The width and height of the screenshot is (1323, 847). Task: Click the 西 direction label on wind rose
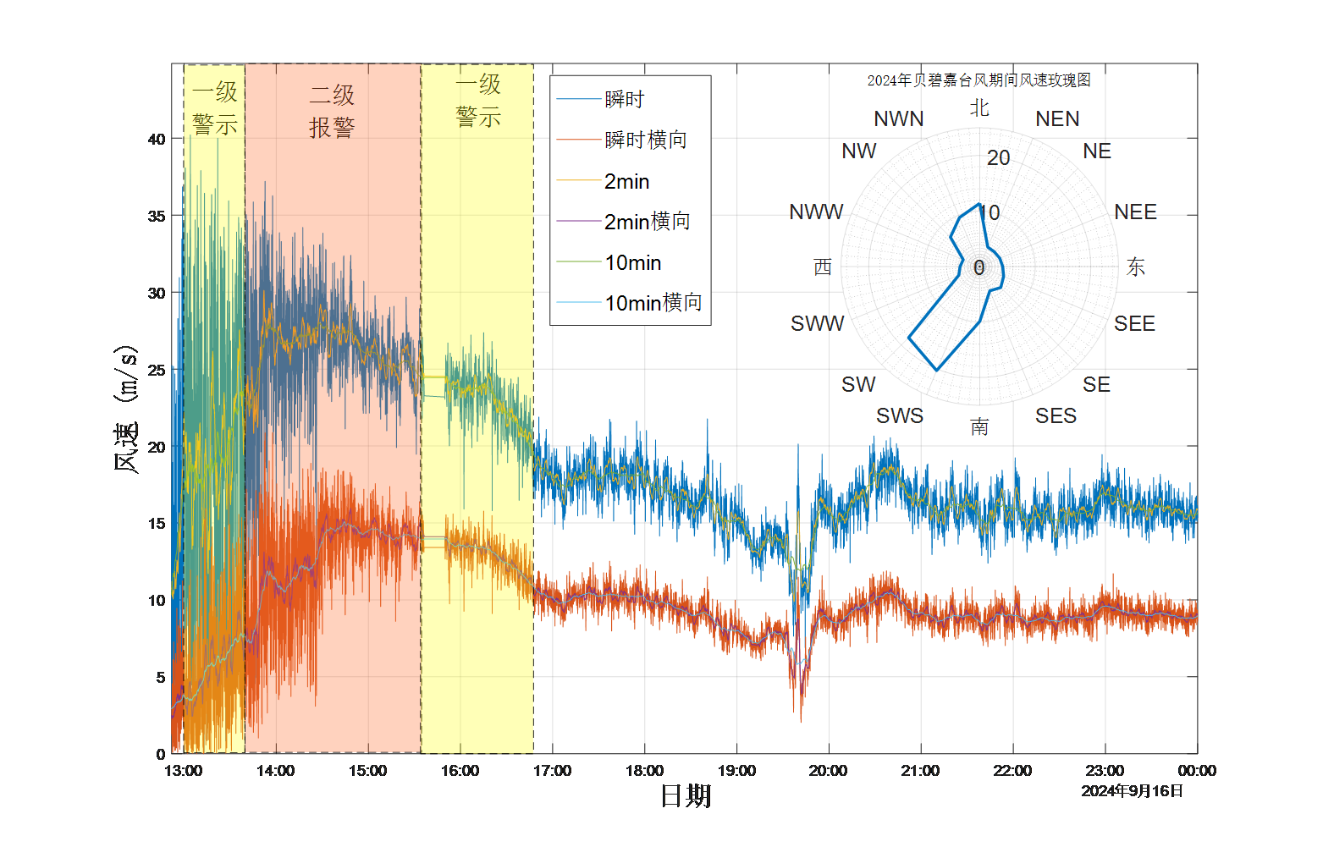tap(823, 267)
